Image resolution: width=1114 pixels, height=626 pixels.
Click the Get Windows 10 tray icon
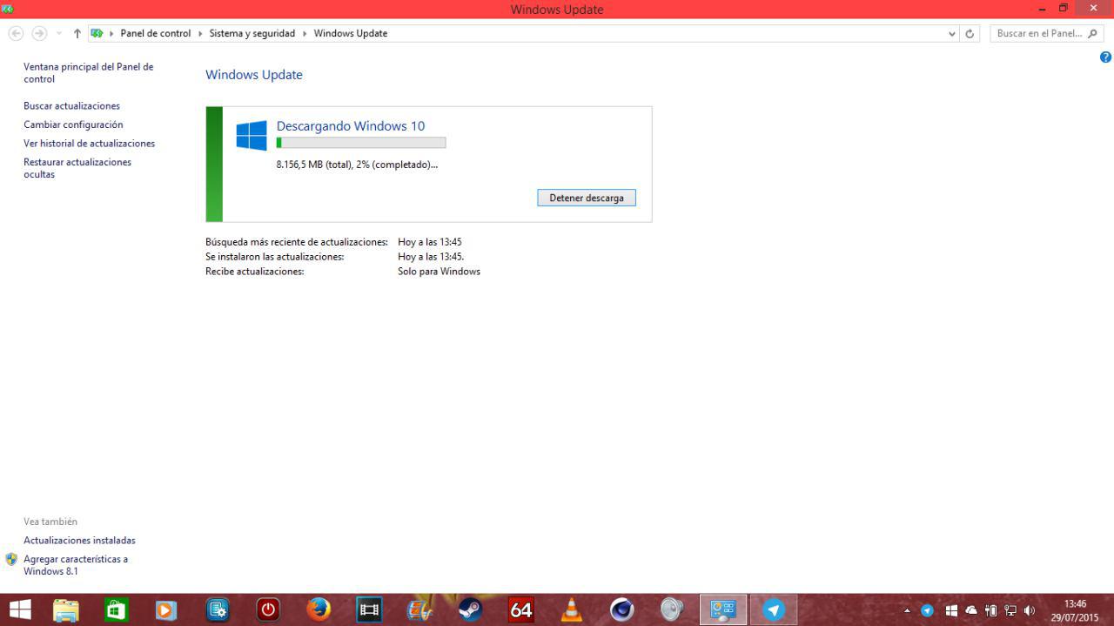click(x=951, y=610)
